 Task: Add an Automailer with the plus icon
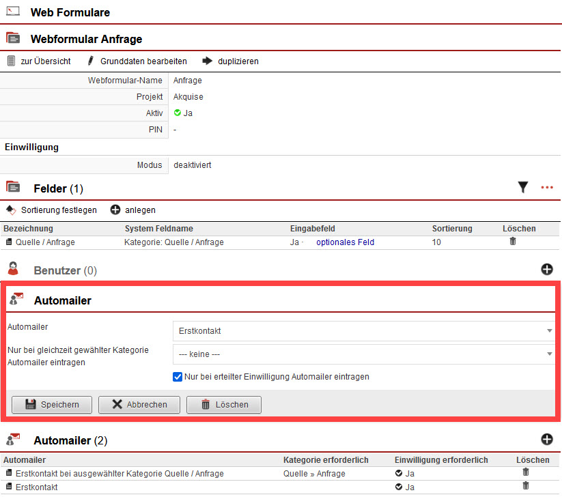pyautogui.click(x=546, y=439)
